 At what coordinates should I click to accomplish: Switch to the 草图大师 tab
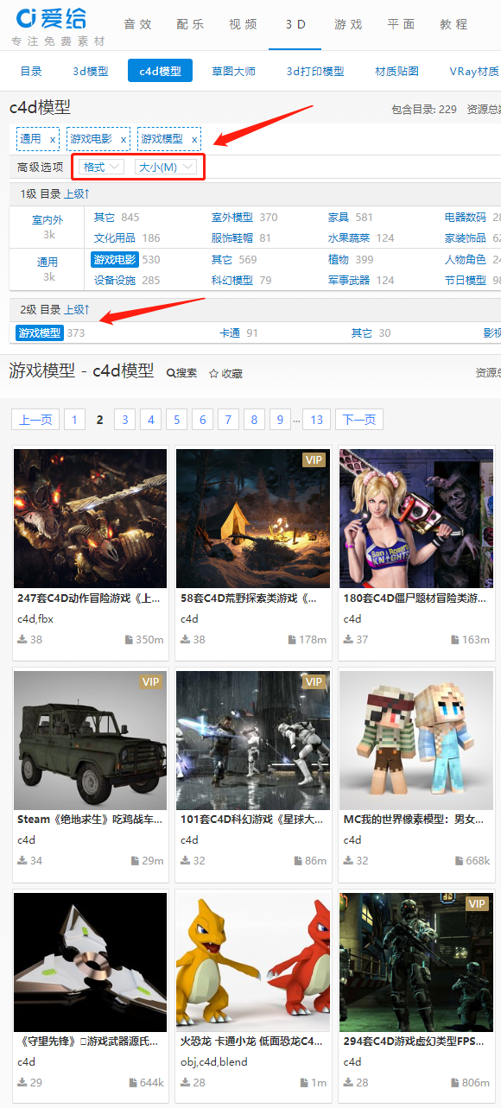tap(233, 71)
